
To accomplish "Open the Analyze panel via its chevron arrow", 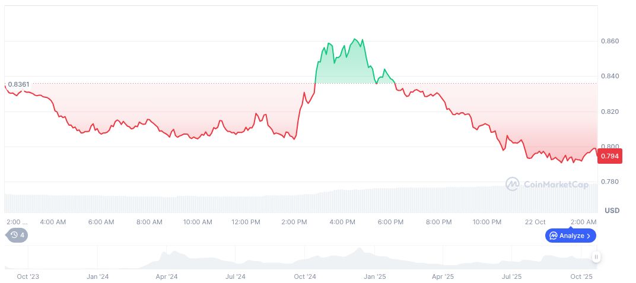I will (x=589, y=236).
